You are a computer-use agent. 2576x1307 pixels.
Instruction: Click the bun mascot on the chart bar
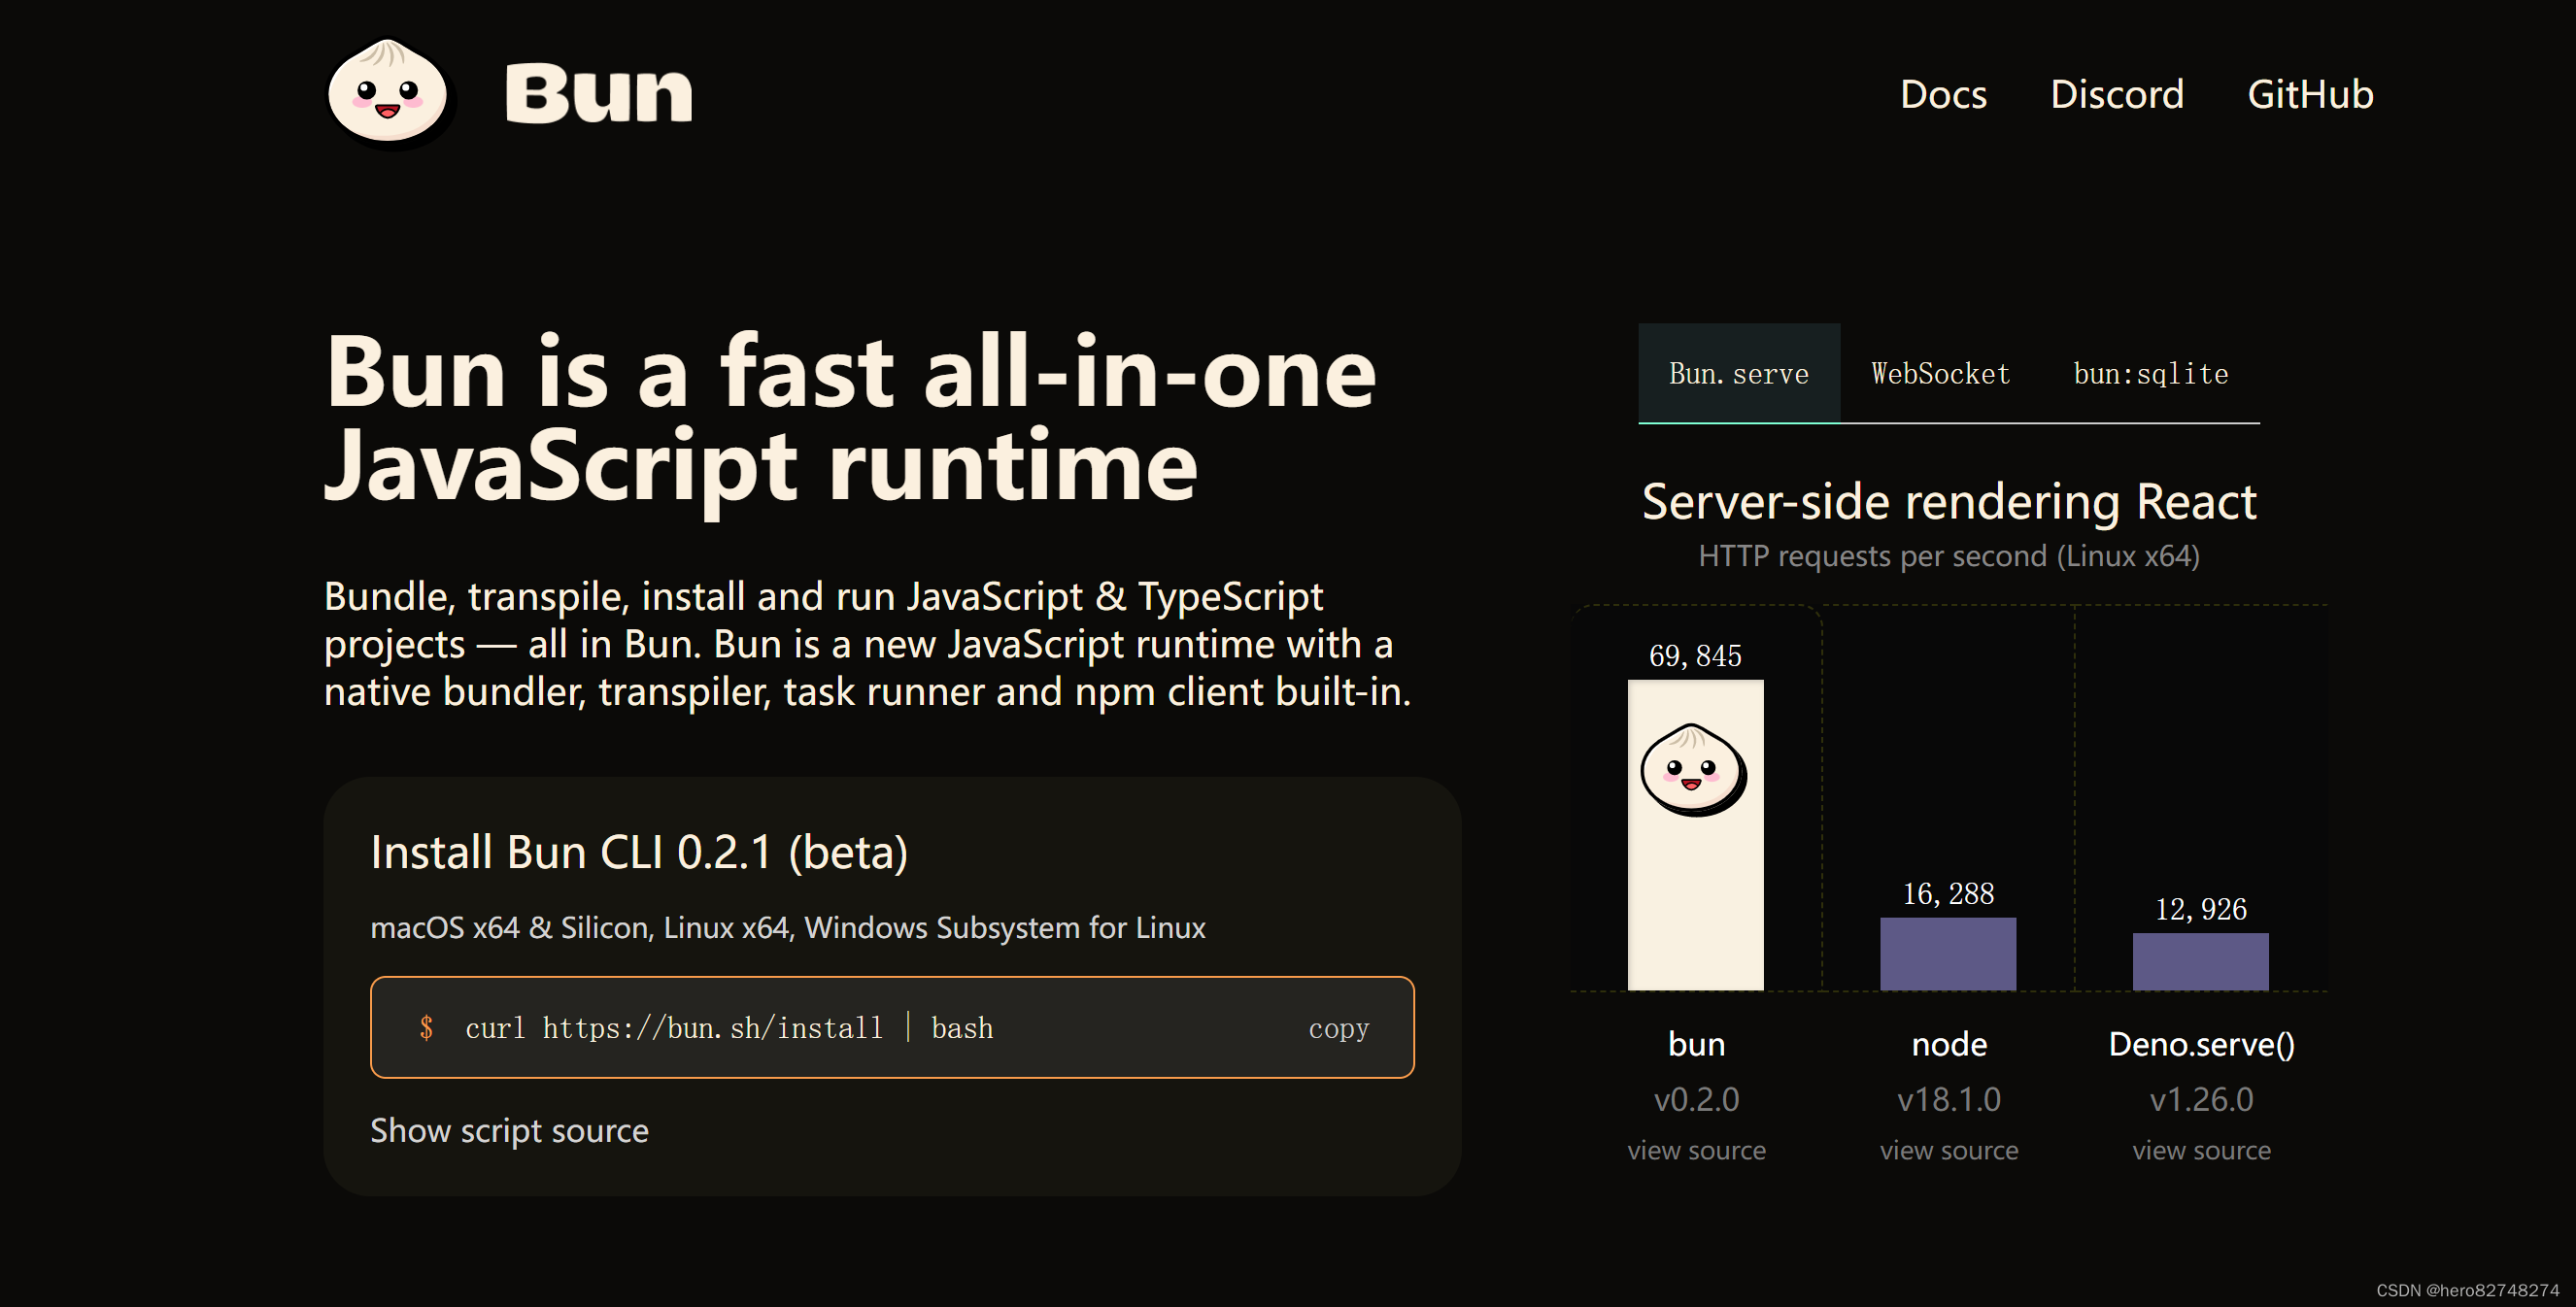tap(1694, 770)
